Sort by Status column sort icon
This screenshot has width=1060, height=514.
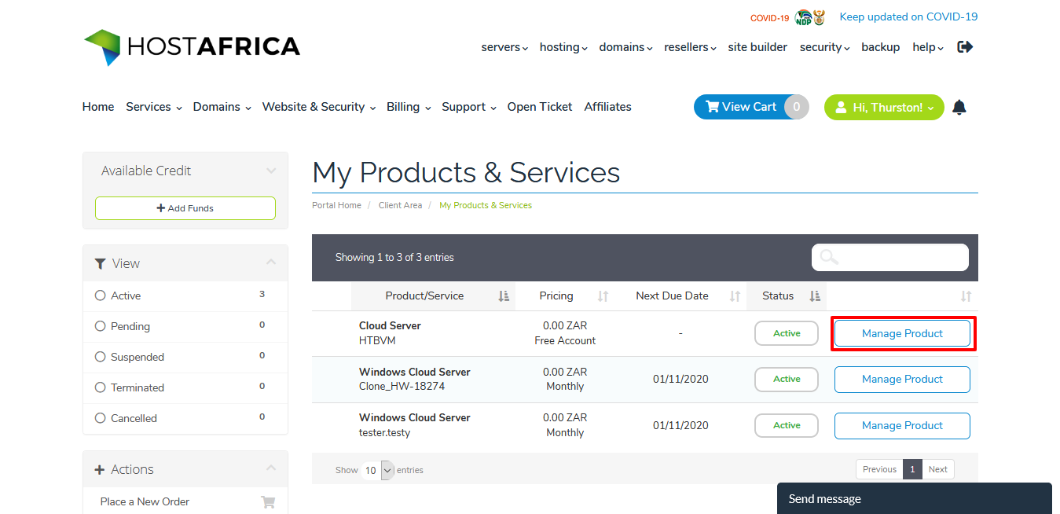[815, 296]
